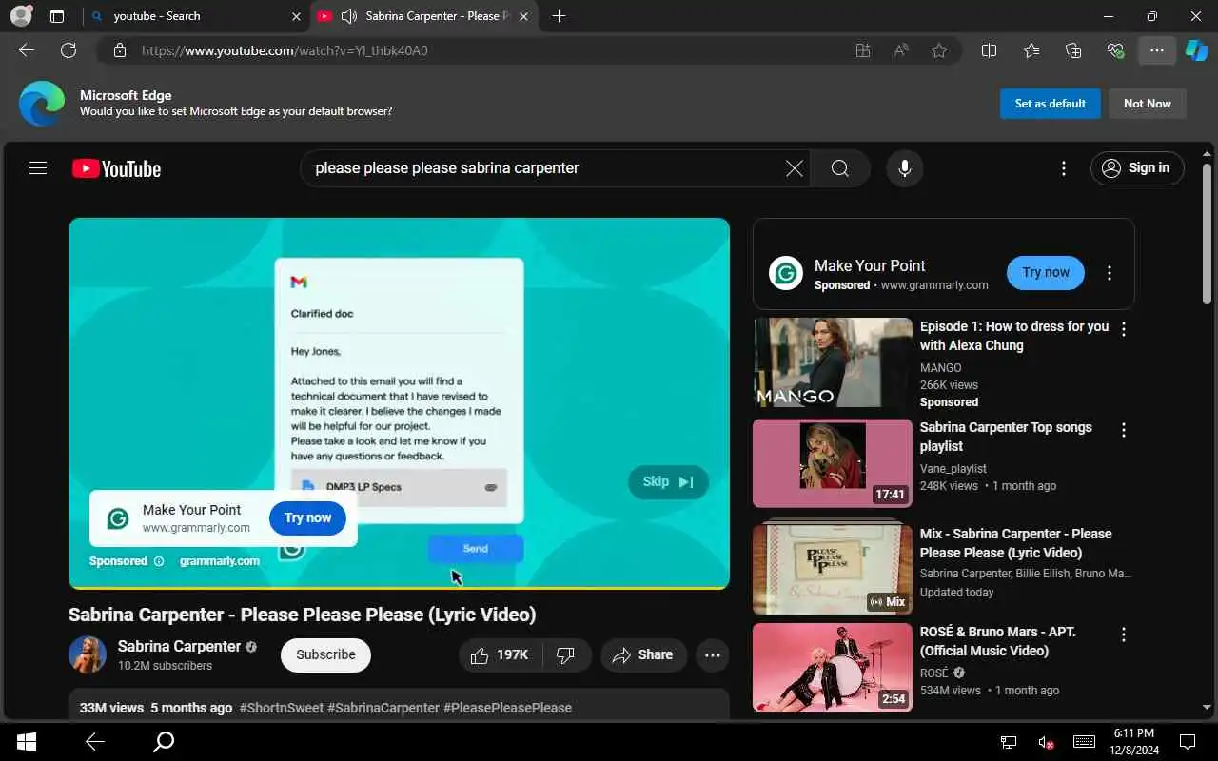Click Try now in sidebar ad card
Viewport: 1218px width, 761px height.
pyautogui.click(x=1045, y=273)
